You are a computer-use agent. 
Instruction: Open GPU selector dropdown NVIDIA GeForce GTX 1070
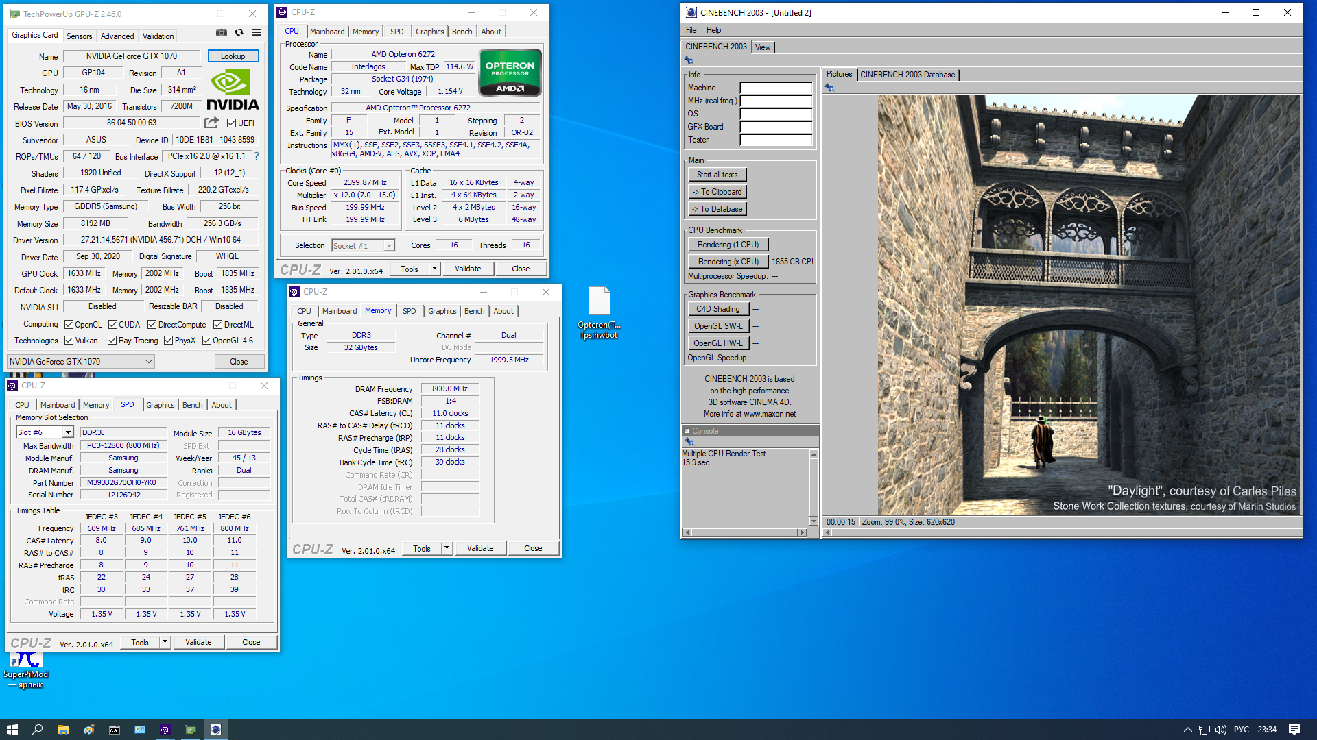click(x=81, y=362)
